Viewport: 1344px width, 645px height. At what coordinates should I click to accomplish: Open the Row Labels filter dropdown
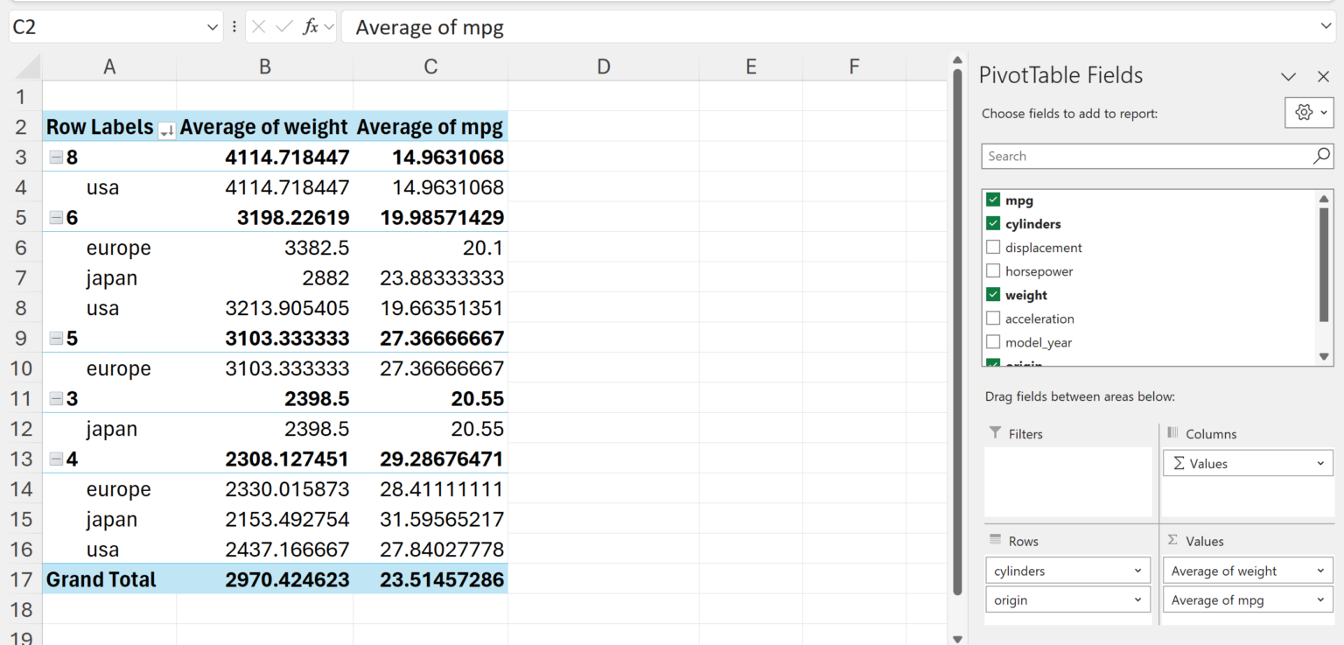click(x=164, y=130)
